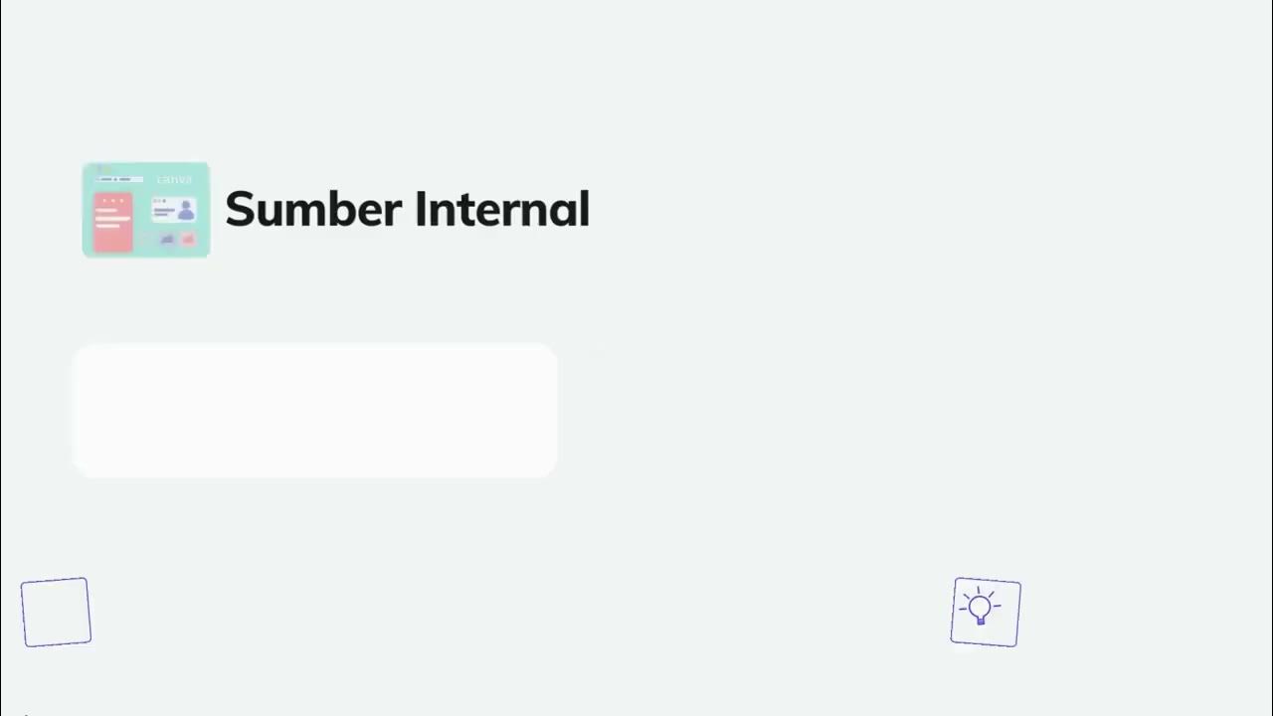Click the three dots atop the red panel
The height and width of the screenshot is (716, 1273).
pyautogui.click(x=111, y=201)
